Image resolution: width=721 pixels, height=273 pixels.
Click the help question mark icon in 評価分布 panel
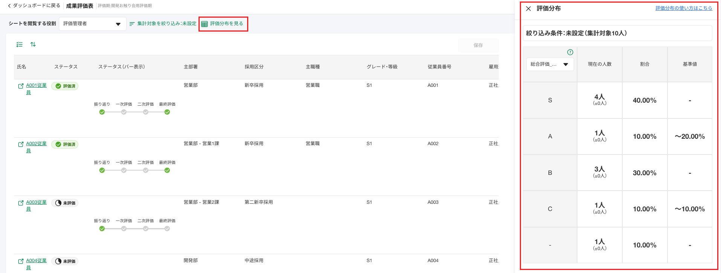tap(570, 52)
